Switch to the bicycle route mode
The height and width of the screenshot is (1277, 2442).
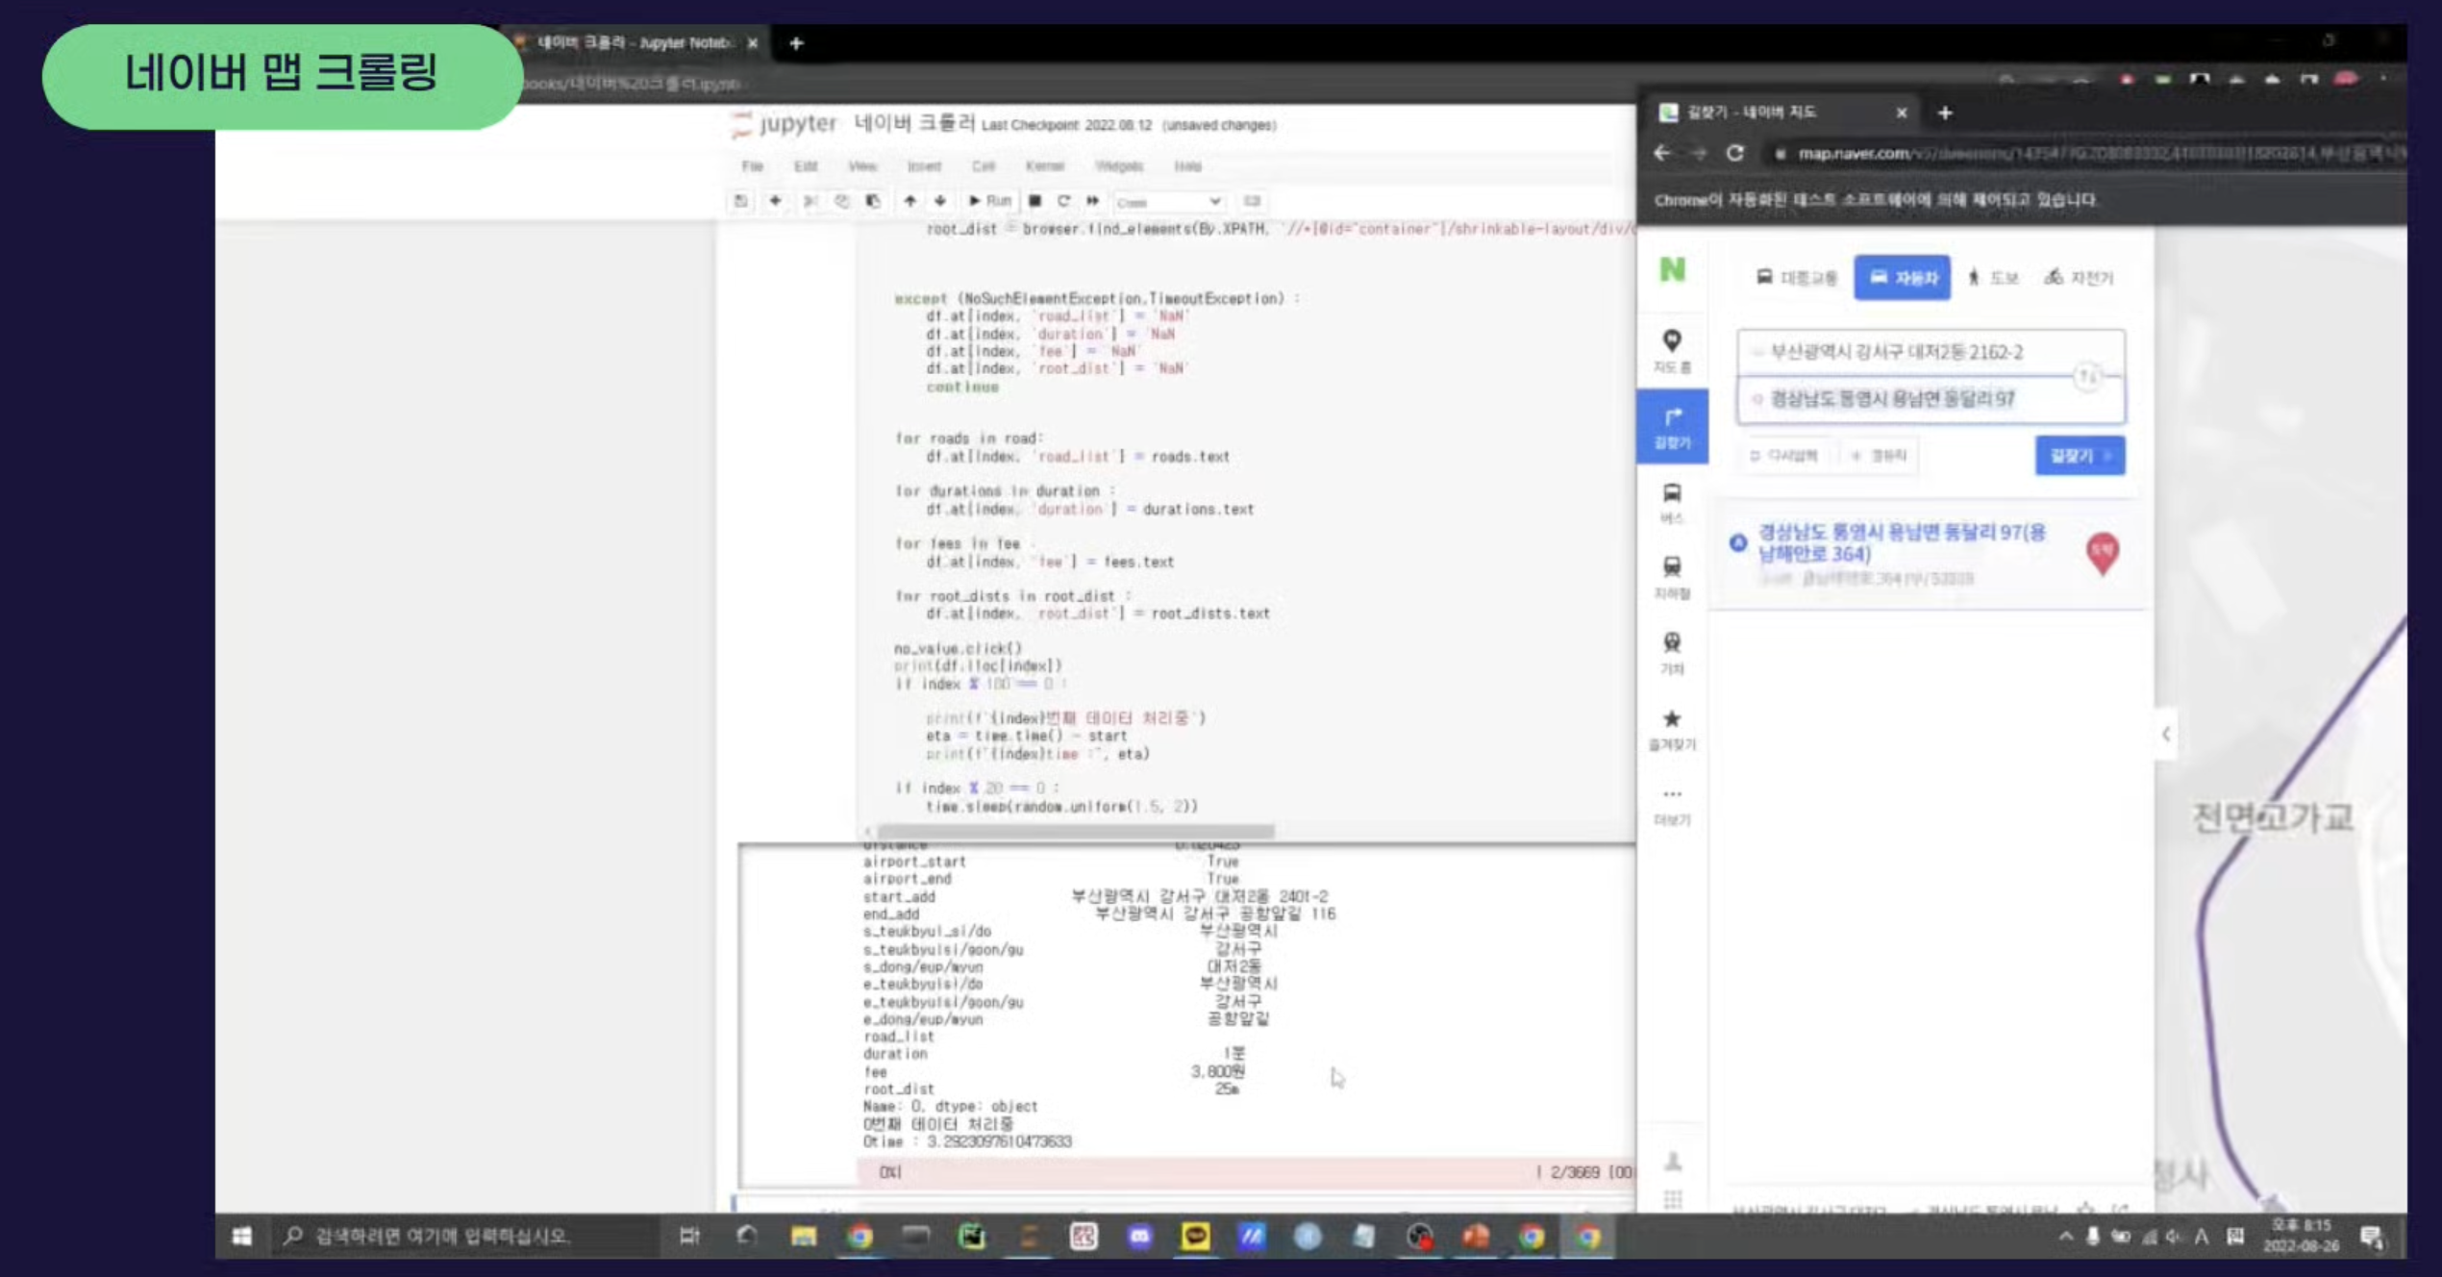click(2079, 278)
